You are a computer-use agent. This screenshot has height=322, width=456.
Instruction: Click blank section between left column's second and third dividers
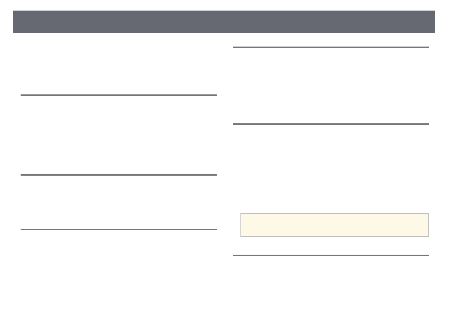point(119,202)
